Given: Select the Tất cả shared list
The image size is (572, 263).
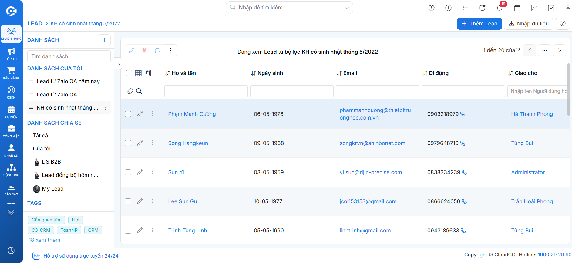Looking at the screenshot, I should click(x=41, y=136).
